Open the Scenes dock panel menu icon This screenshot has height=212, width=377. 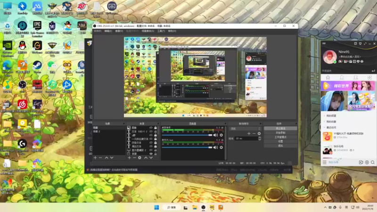point(124,123)
